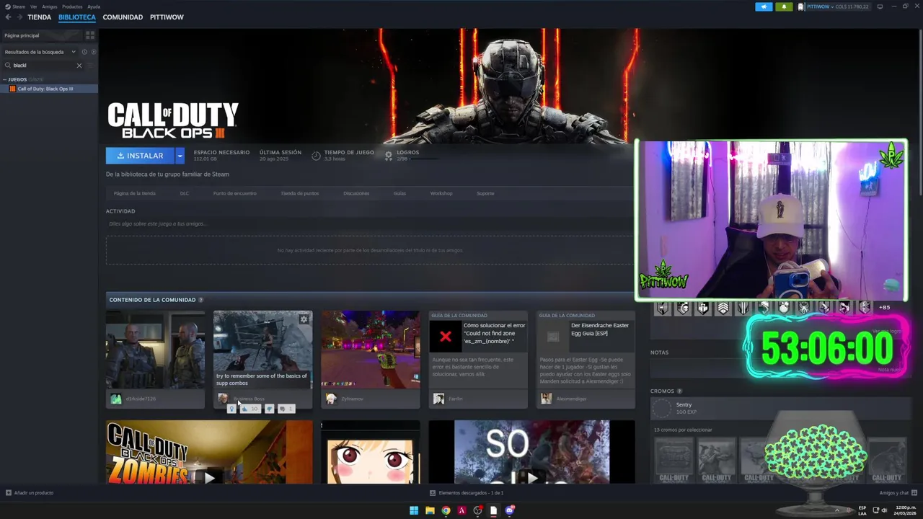The image size is (923, 519).
Task: Open Tienda de puntos link
Action: click(300, 193)
